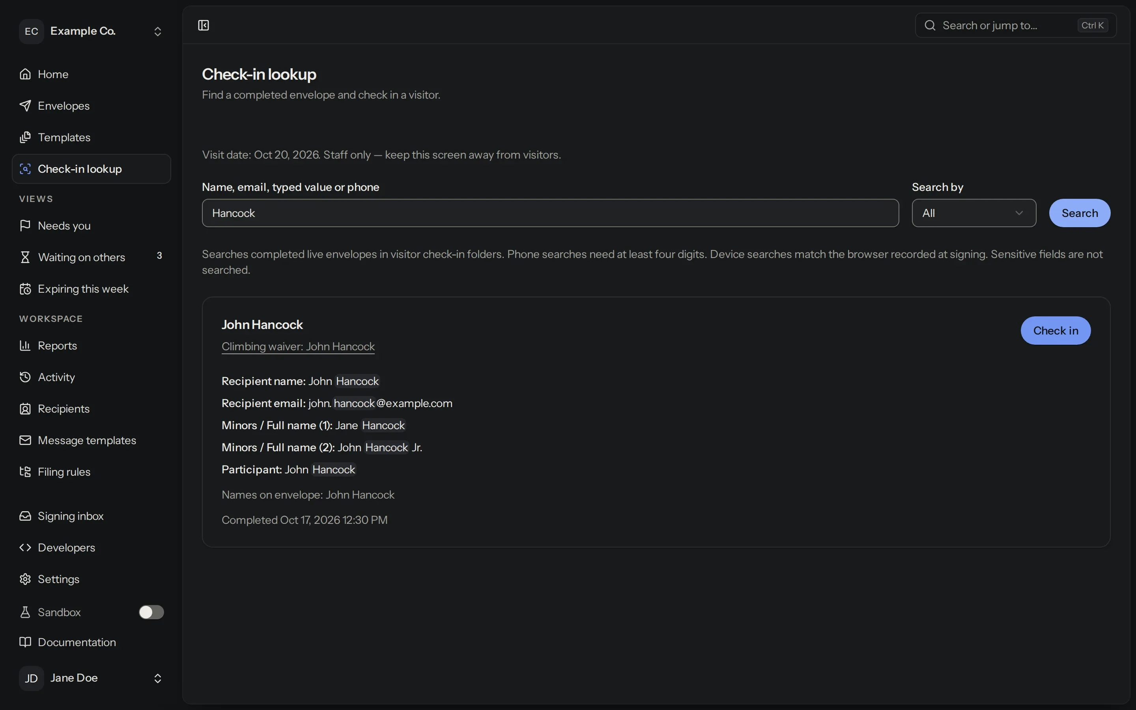
Task: Select Recipients in the sidebar
Action: pyautogui.click(x=92, y=409)
